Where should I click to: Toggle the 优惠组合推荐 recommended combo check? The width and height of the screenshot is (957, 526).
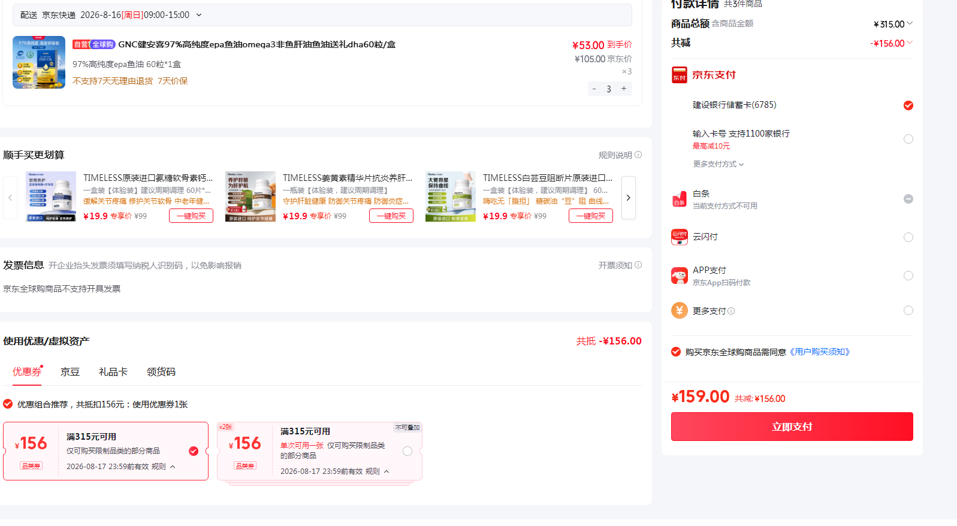tap(8, 404)
